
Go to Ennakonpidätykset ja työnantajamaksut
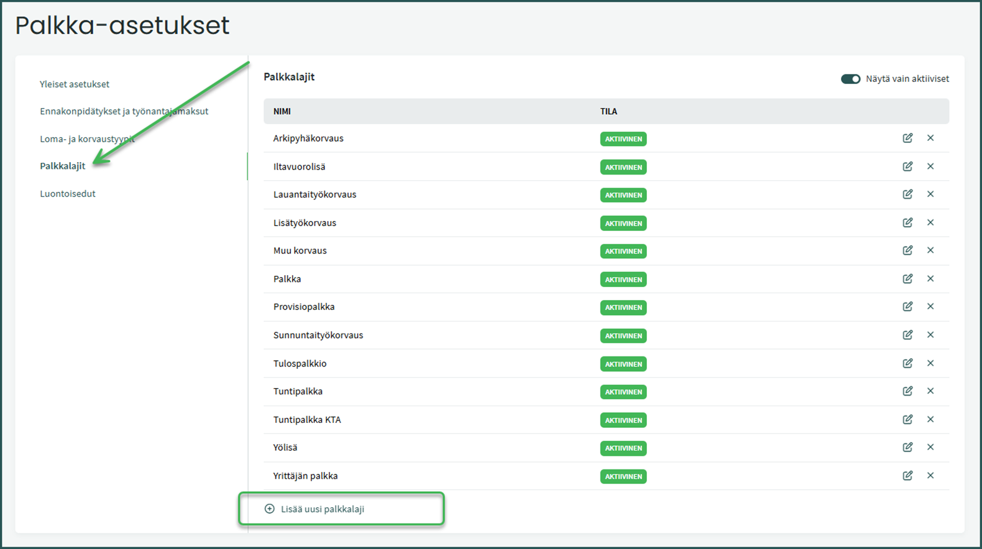coord(124,111)
